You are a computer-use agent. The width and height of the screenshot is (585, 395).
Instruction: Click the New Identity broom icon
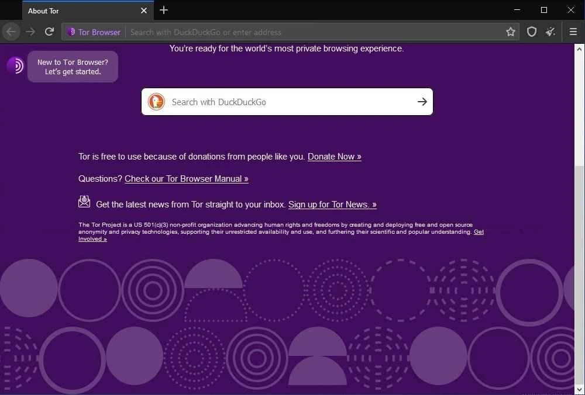[x=550, y=32]
